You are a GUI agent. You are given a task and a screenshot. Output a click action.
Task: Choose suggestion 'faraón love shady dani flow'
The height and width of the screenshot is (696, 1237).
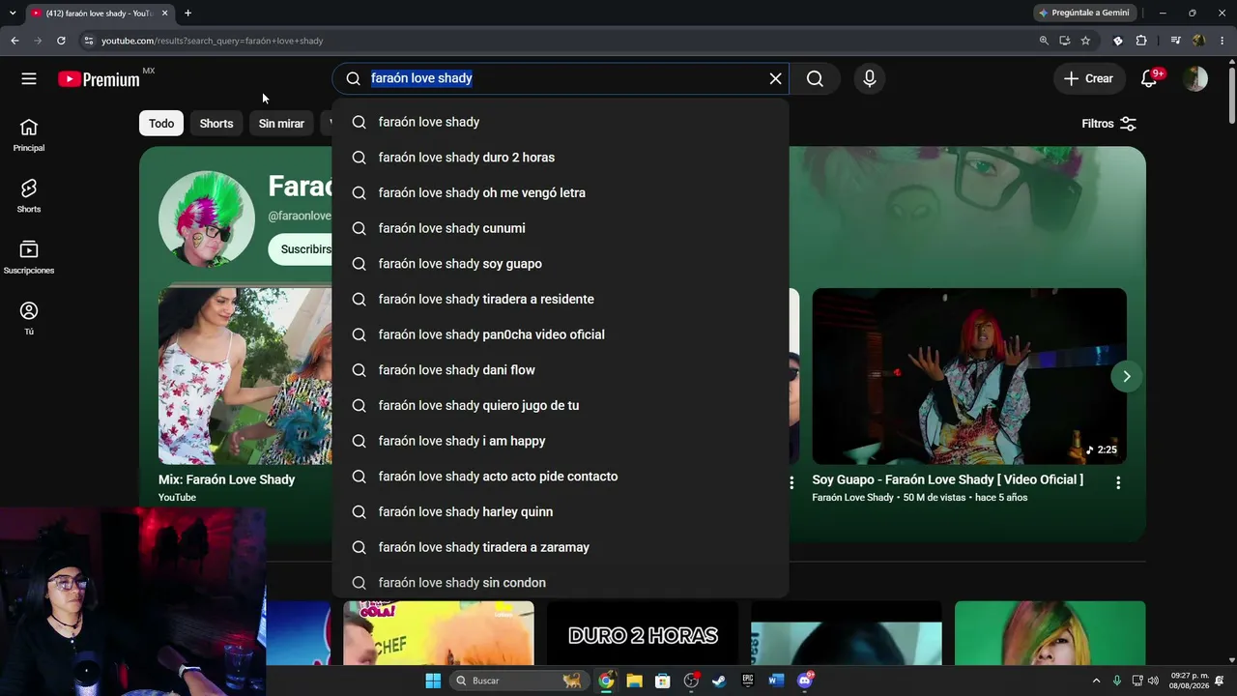pos(561,370)
